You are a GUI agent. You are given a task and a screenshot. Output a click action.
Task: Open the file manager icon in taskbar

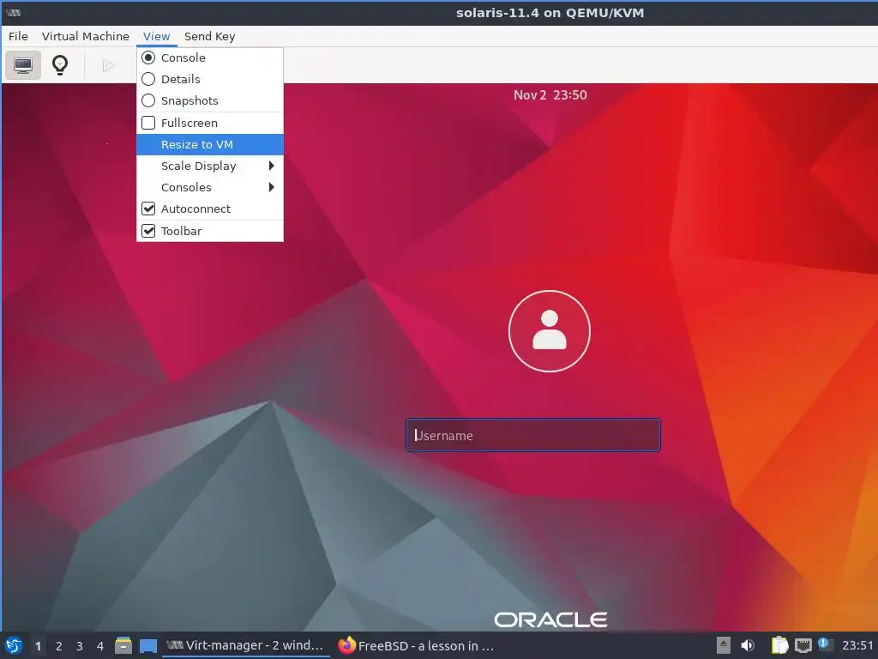123,645
